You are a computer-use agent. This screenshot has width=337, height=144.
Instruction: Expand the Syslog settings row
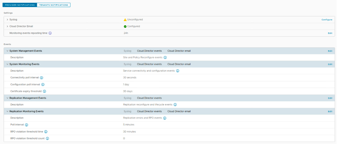click(x=8, y=20)
